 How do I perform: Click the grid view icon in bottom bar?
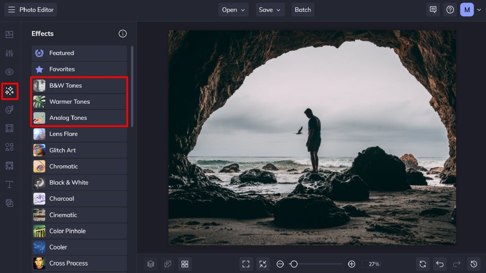pyautogui.click(x=185, y=264)
